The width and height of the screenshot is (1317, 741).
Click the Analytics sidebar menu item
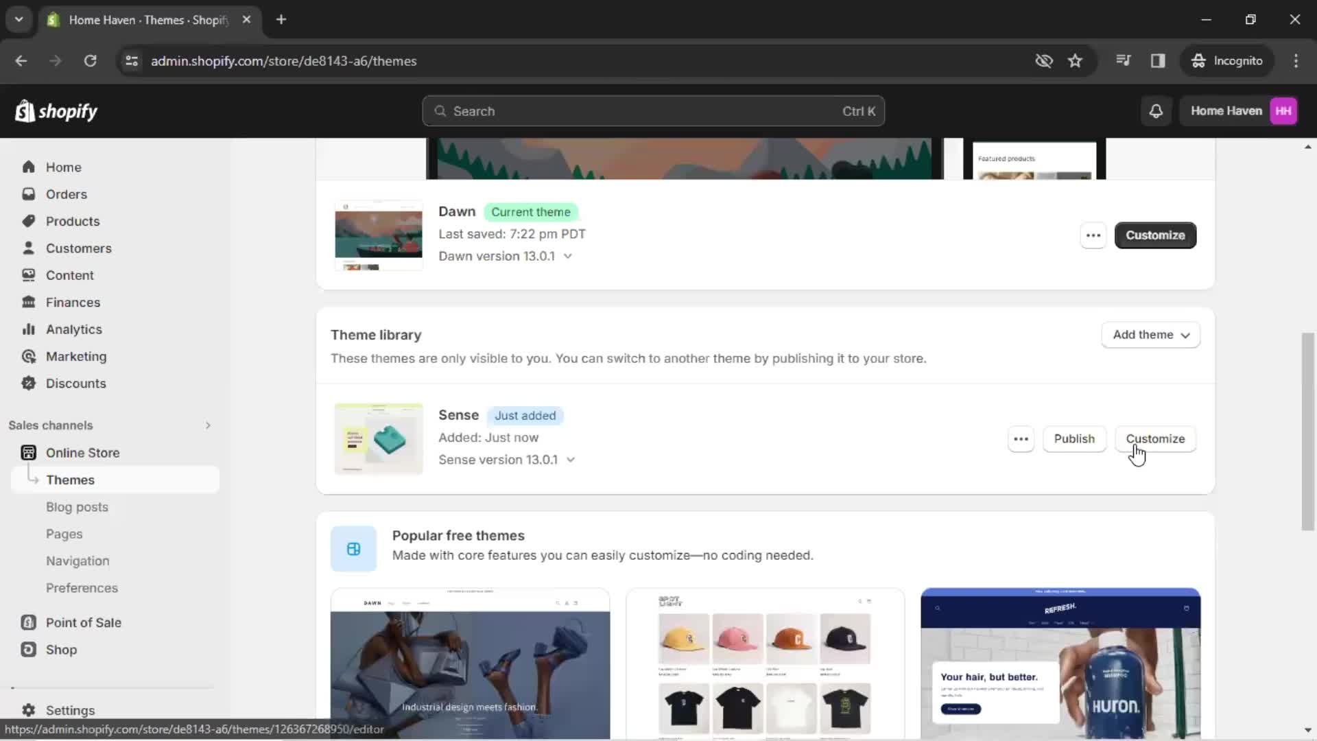[x=73, y=329]
